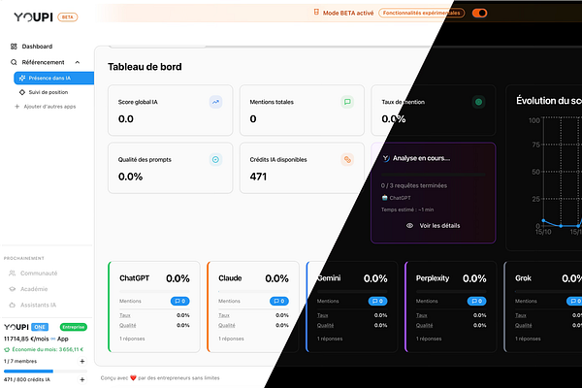Click Voir les détails button

pos(434,226)
